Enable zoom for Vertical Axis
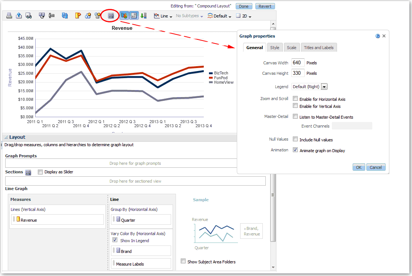The height and width of the screenshot is (276, 412). point(295,106)
